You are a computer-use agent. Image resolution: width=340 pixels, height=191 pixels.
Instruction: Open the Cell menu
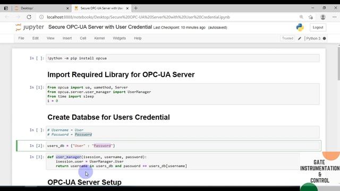tap(83, 38)
